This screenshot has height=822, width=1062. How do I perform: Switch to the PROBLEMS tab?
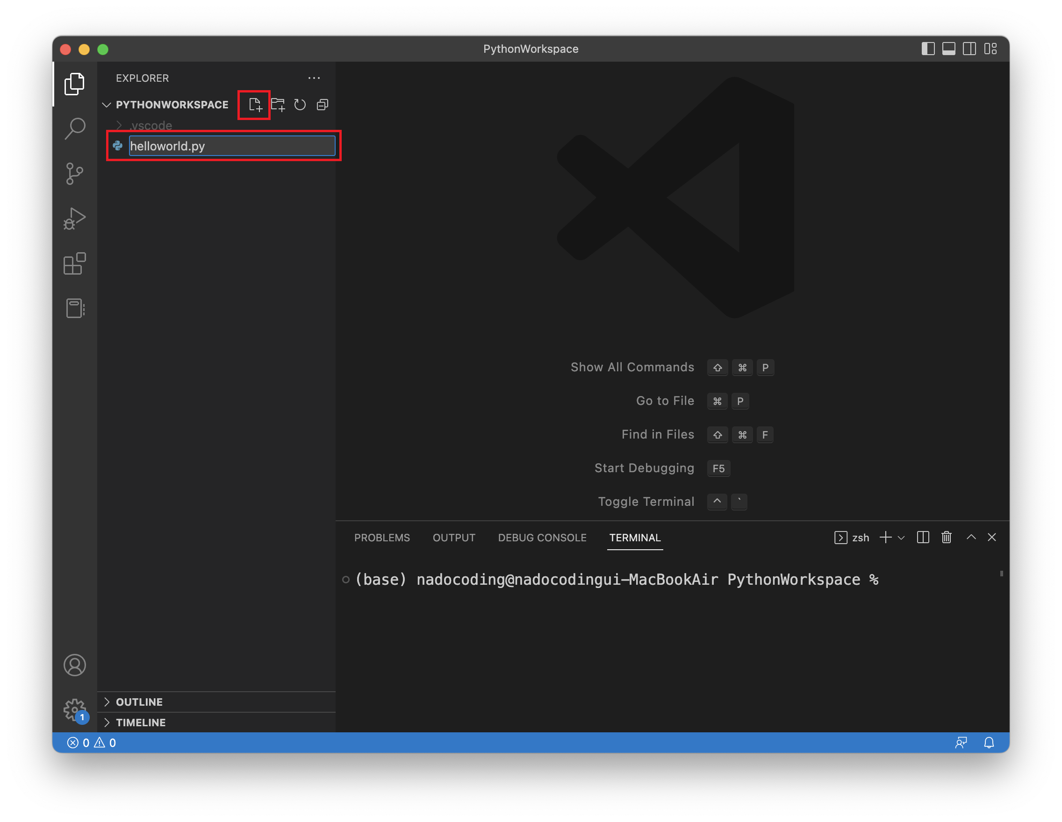point(382,537)
